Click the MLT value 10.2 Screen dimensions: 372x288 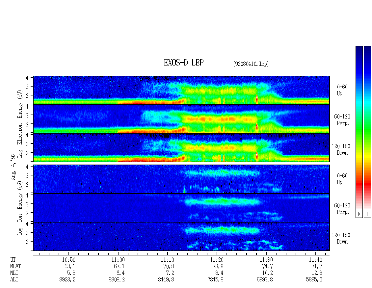(x=267, y=273)
